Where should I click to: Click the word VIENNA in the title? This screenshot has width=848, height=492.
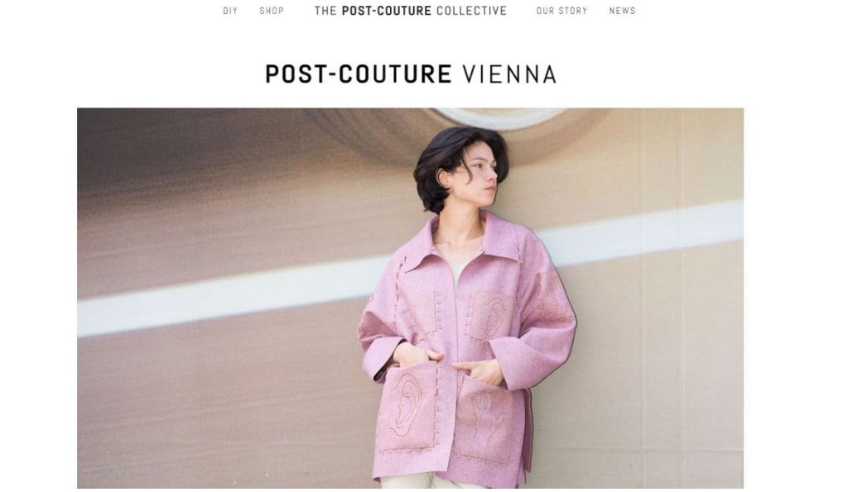point(509,74)
